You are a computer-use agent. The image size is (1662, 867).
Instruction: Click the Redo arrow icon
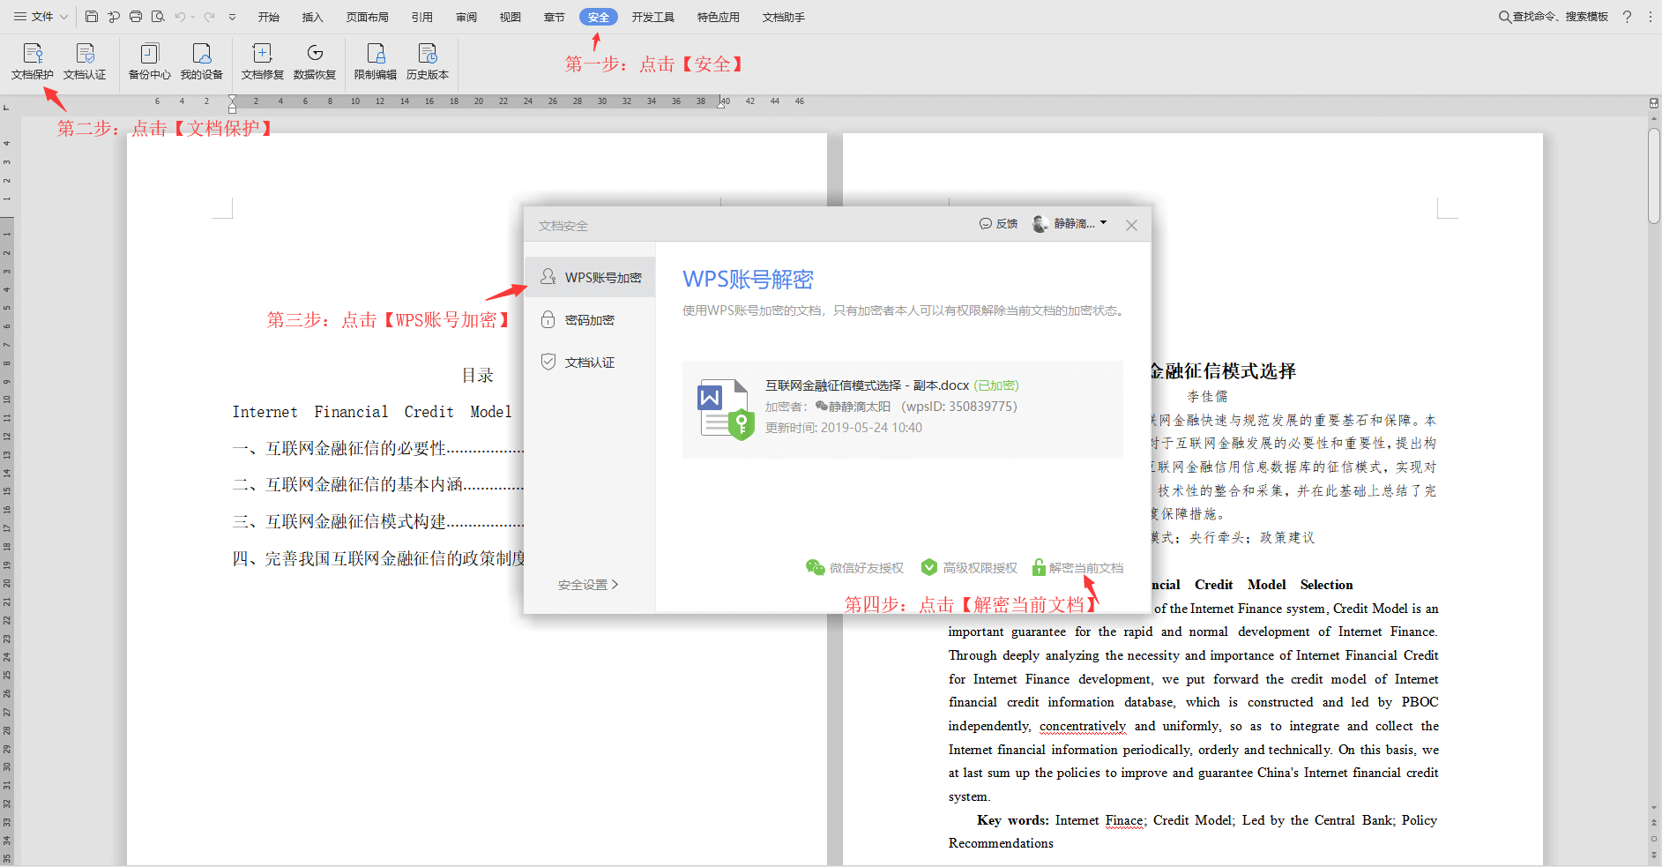tap(210, 17)
